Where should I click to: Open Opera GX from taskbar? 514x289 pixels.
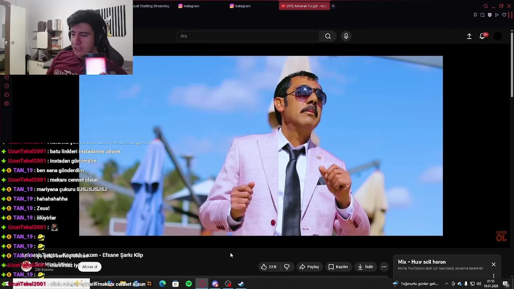point(202,284)
